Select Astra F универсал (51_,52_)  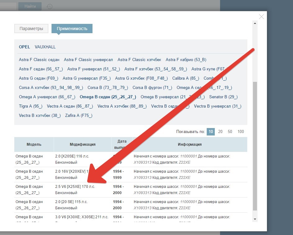[93, 69]
